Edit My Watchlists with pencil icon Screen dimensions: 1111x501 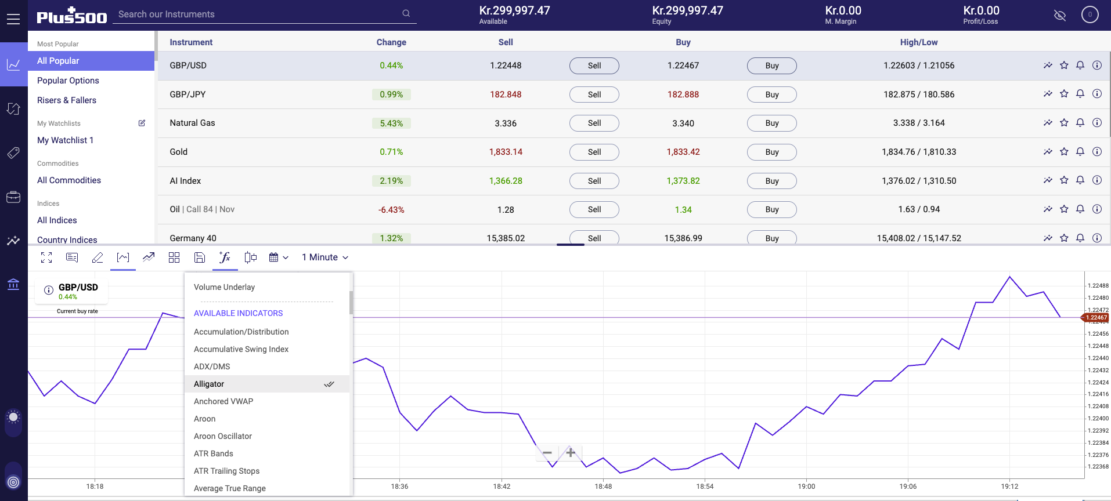tap(142, 123)
